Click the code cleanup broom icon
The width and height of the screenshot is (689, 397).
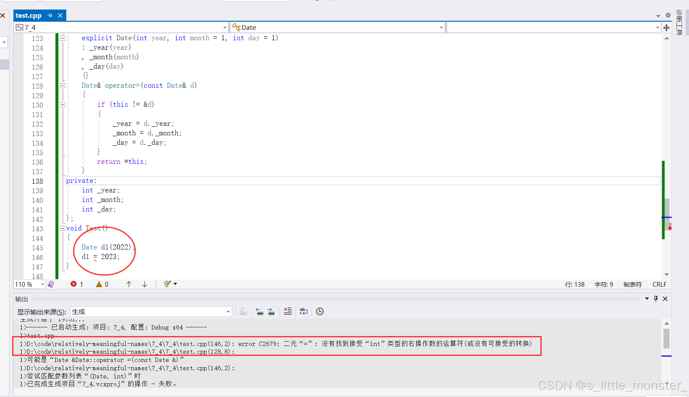pyautogui.click(x=168, y=284)
